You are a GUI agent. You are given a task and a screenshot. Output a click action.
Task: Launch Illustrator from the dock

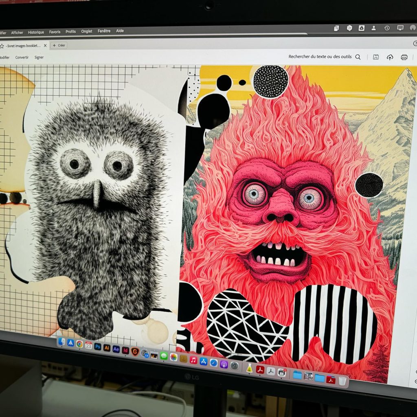tap(107, 348)
